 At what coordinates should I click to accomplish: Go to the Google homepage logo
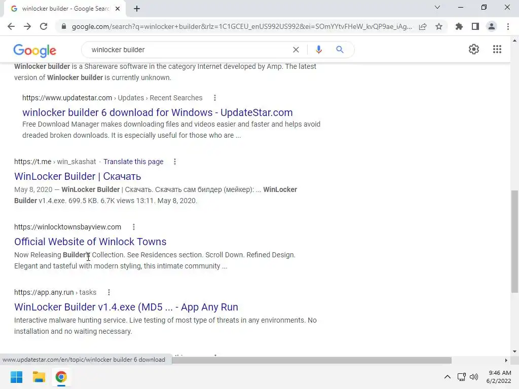[x=35, y=50]
